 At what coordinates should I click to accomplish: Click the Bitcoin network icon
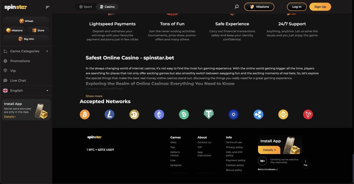point(85,114)
